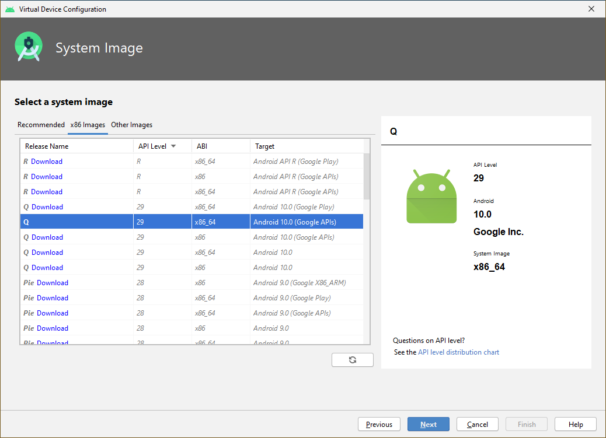Download Pie x86_64 Google Play image
The width and height of the screenshot is (606, 438).
[x=53, y=298]
